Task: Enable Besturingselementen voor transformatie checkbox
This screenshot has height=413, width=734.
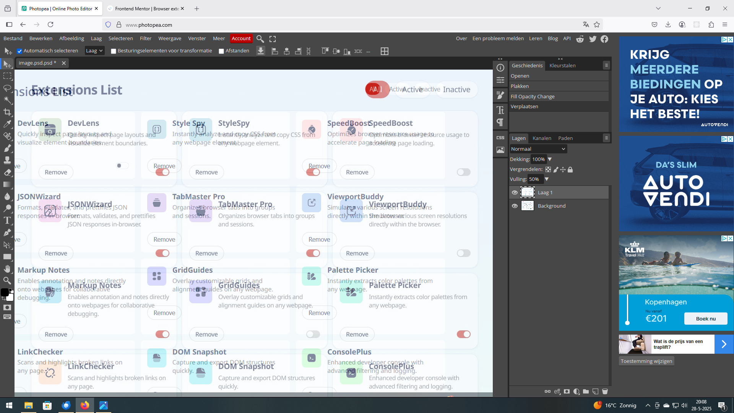Action: tap(114, 51)
